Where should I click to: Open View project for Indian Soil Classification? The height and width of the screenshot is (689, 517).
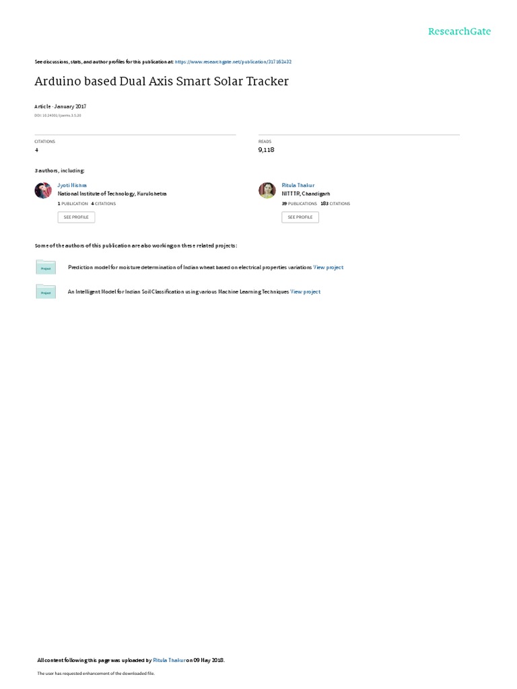coord(306,292)
